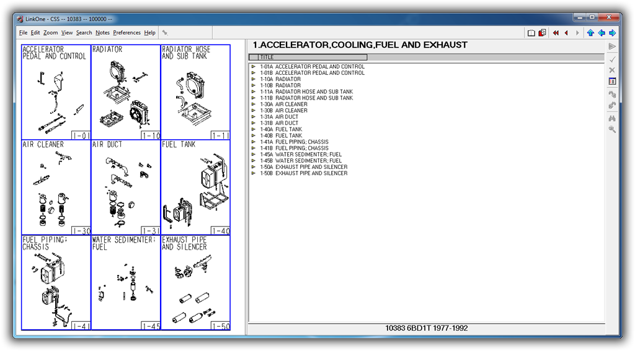
Task: Select '1-30B AIR CLEANER' entry
Action: (283, 110)
